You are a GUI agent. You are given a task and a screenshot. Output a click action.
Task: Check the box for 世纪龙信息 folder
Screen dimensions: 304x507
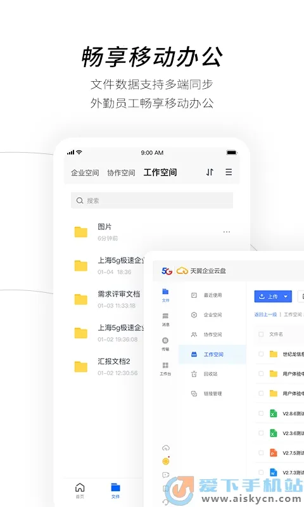point(261,354)
